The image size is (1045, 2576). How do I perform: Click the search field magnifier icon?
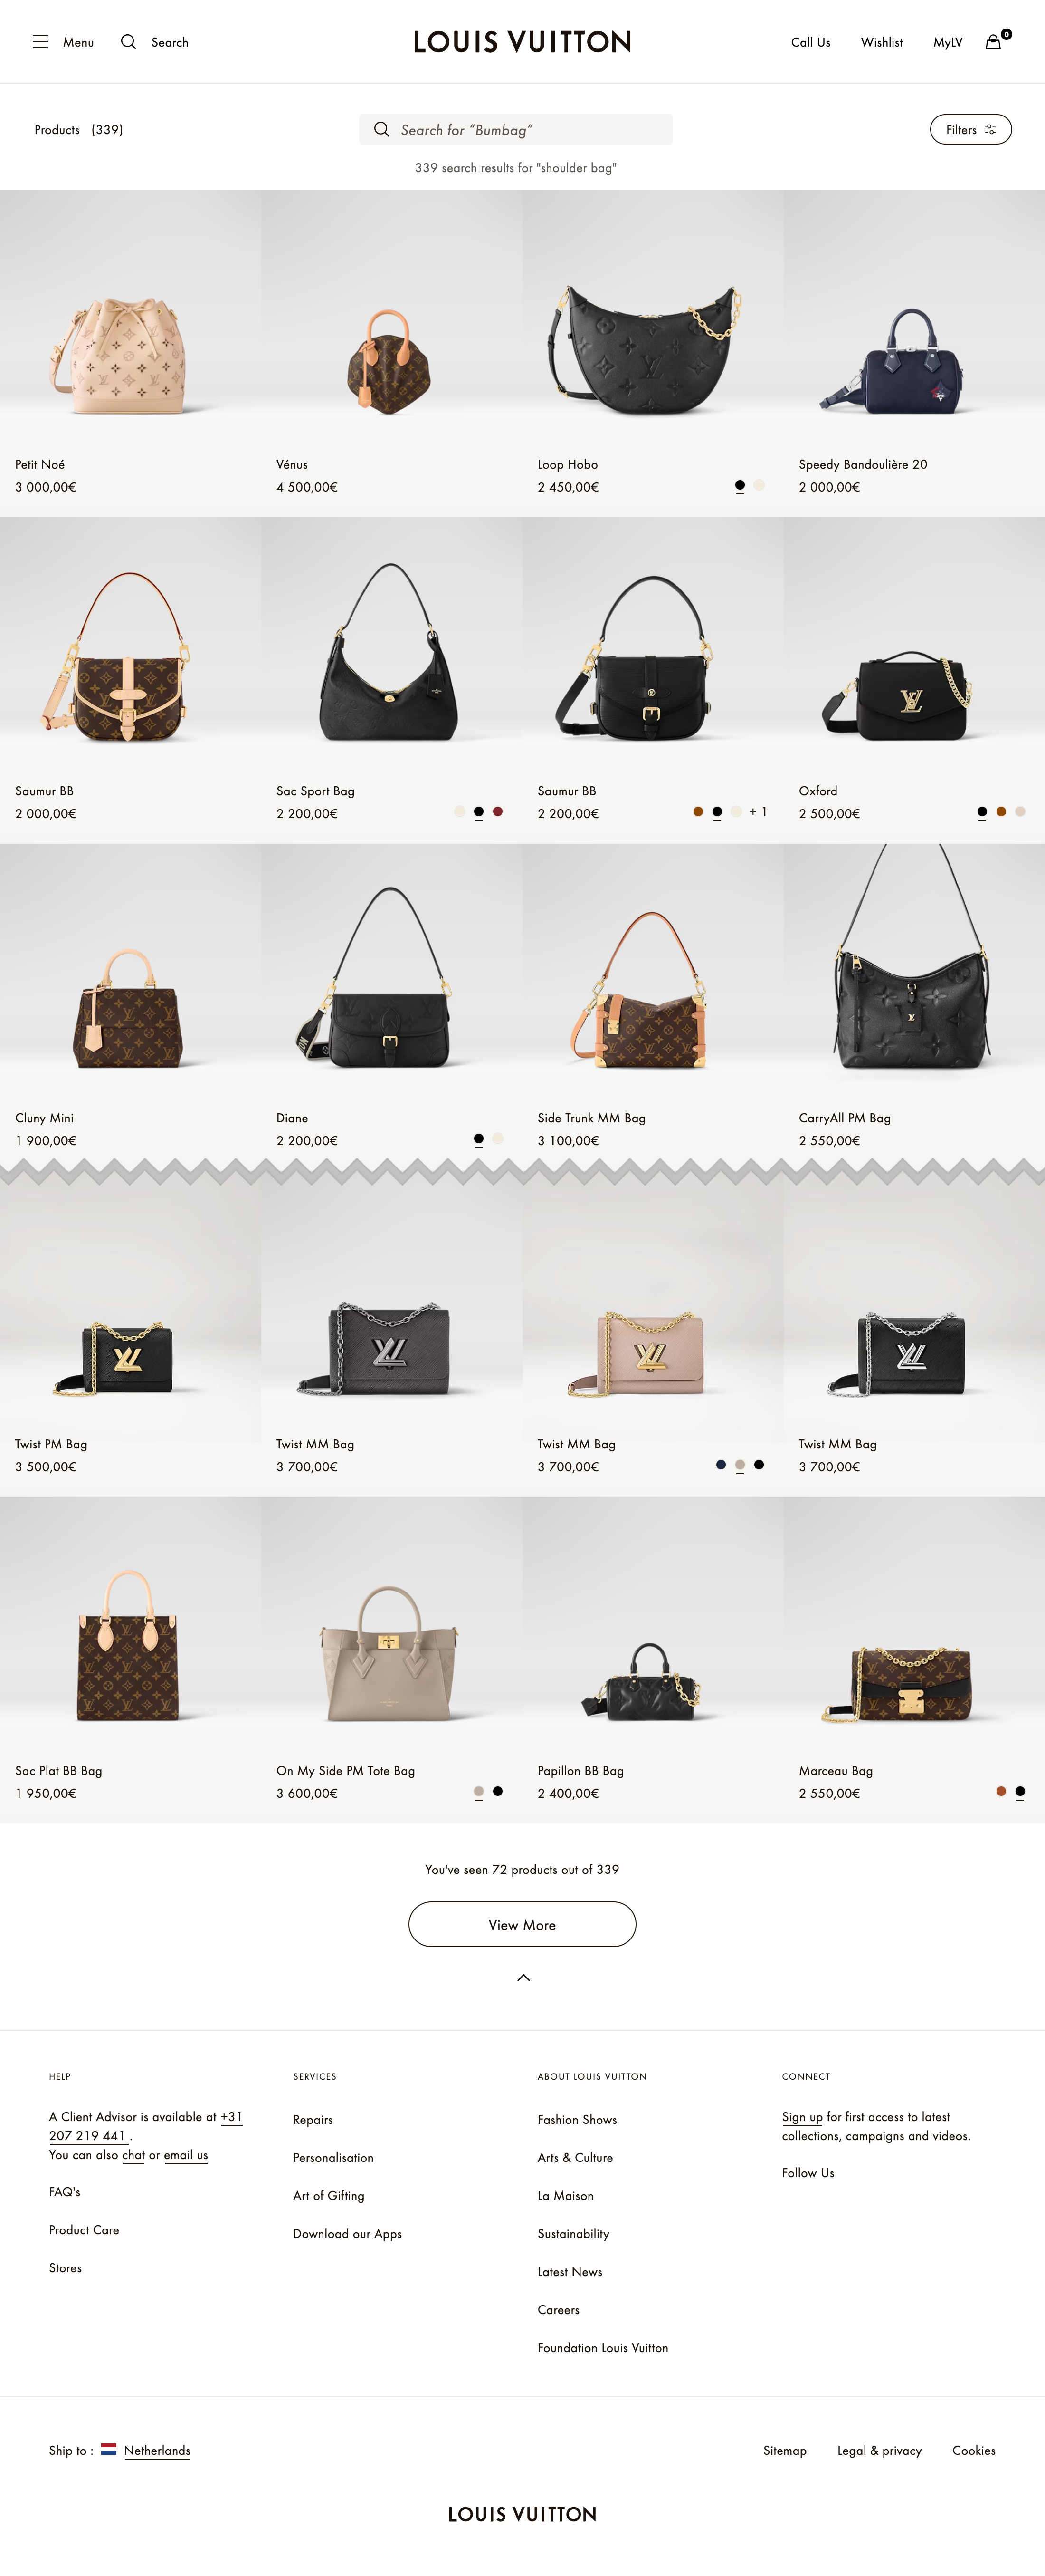(x=381, y=130)
